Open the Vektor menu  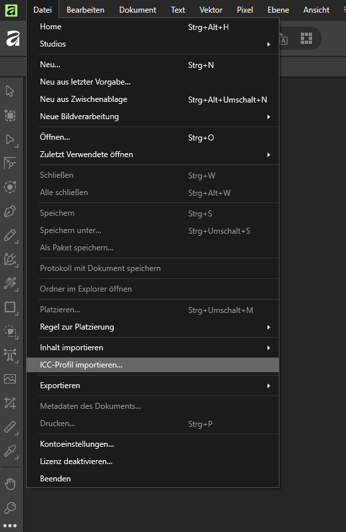click(211, 10)
